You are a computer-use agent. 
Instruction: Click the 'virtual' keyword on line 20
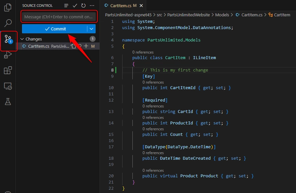[x=169, y=176]
